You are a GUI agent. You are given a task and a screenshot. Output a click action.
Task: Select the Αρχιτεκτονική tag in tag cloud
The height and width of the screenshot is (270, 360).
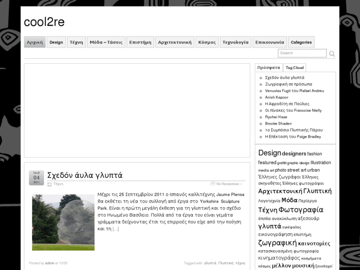[x=280, y=191]
